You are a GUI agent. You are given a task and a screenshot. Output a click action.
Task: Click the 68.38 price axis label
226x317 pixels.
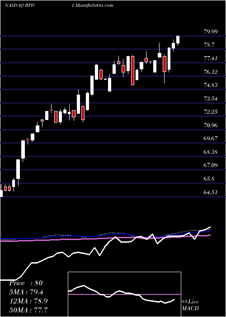211,152
